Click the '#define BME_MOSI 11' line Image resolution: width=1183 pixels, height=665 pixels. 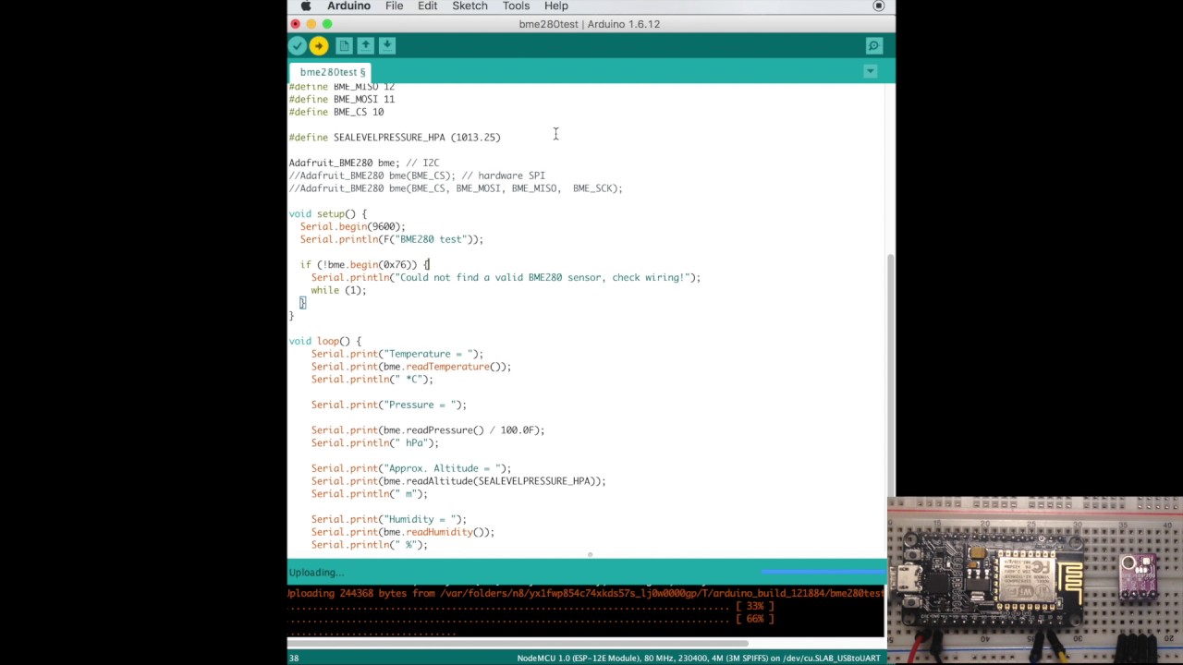(x=341, y=99)
